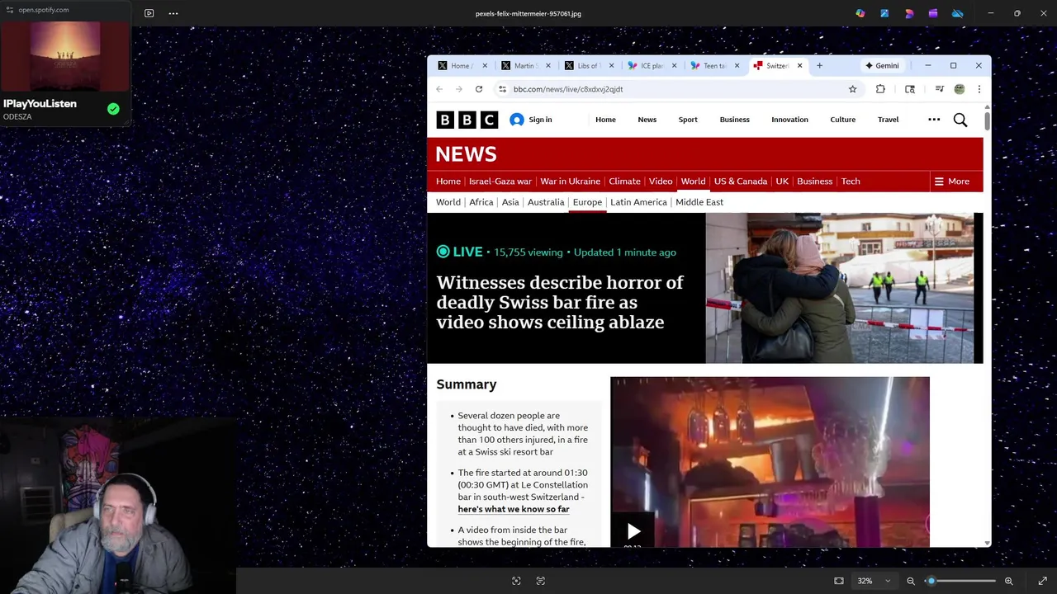Click the BBC Sign in link
The image size is (1057, 594).
tap(531, 120)
